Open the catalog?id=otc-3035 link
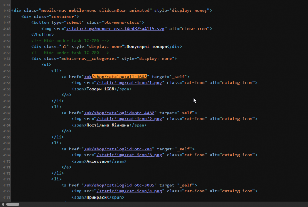 coord(119,185)
